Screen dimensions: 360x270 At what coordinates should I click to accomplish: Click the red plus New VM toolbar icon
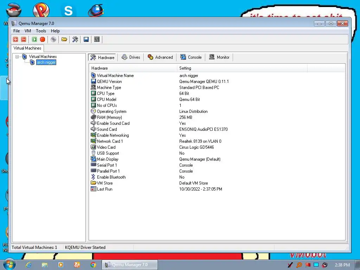(x=15, y=39)
